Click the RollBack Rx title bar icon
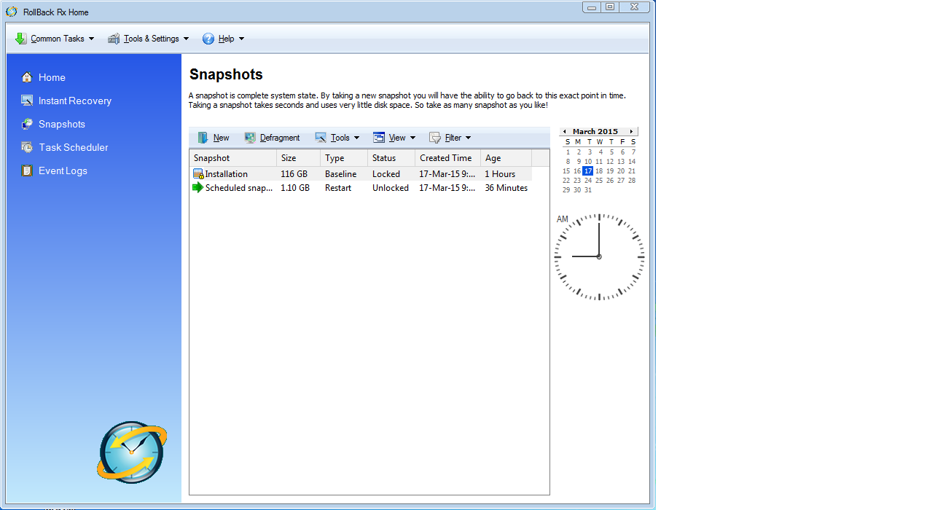927x510 pixels. pyautogui.click(x=12, y=12)
